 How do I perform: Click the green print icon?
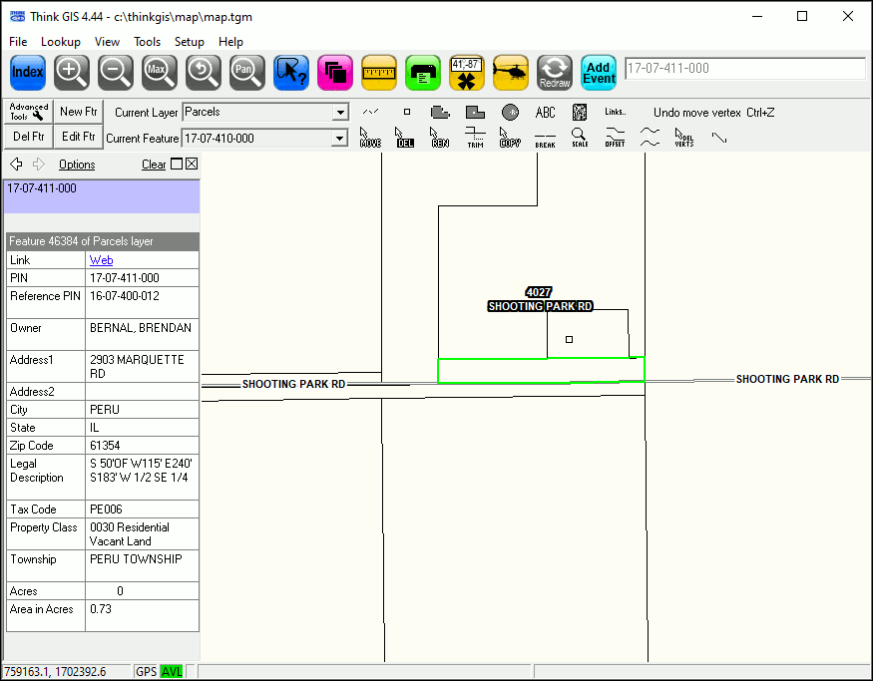(423, 72)
